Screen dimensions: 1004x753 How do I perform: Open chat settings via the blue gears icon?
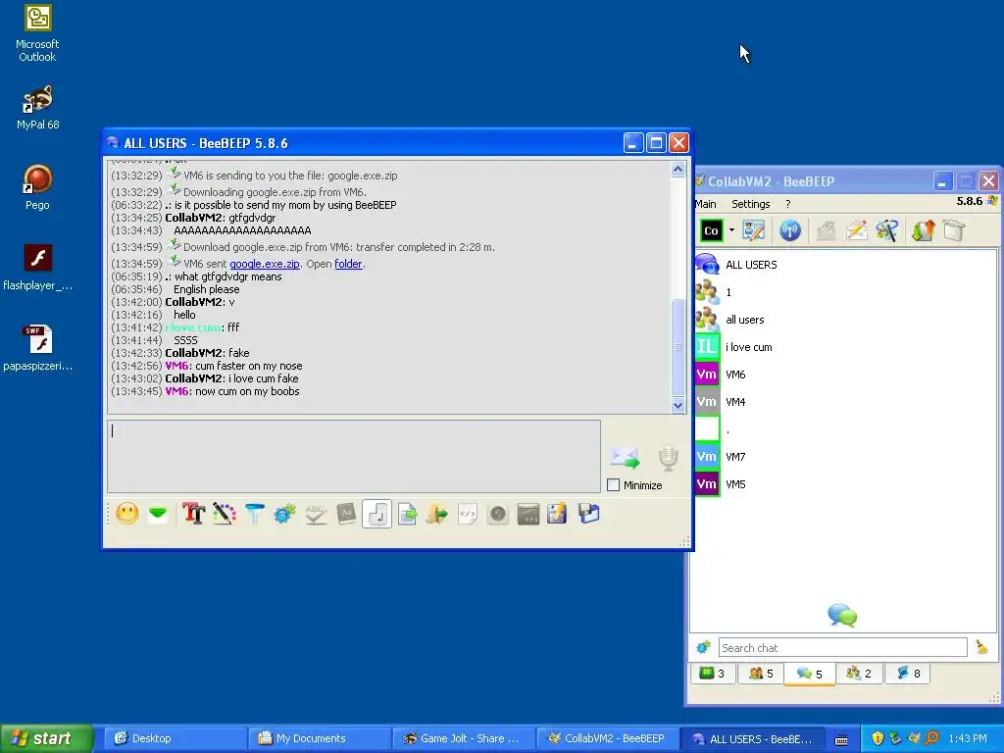[285, 514]
